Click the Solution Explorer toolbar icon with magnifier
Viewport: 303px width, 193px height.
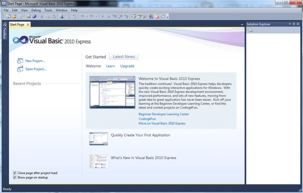pyautogui.click(x=133, y=17)
